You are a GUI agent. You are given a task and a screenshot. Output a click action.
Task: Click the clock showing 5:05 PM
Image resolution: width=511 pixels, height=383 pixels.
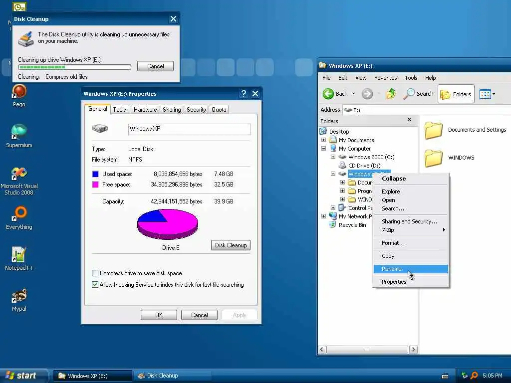(492, 376)
